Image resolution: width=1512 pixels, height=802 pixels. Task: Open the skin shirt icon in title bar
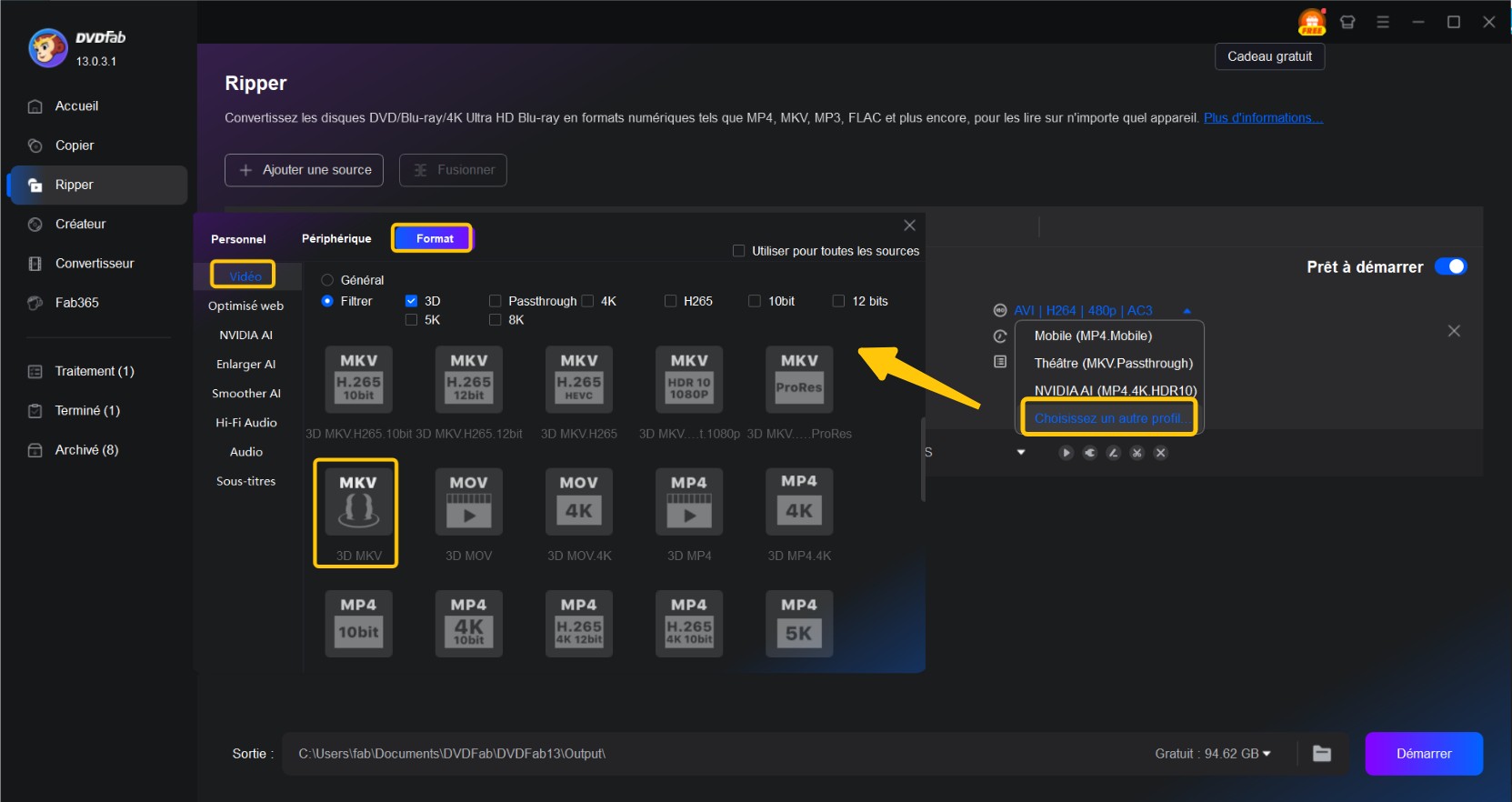[1347, 22]
